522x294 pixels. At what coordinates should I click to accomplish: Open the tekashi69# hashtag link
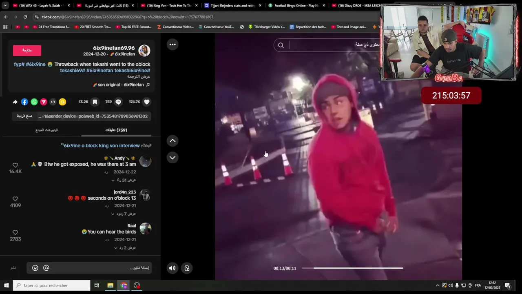(x=73, y=71)
